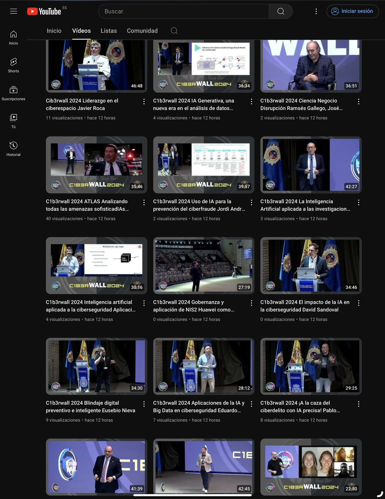Open options for Uso de IA ciberfraude video
This screenshot has height=499, width=385.
[251, 203]
